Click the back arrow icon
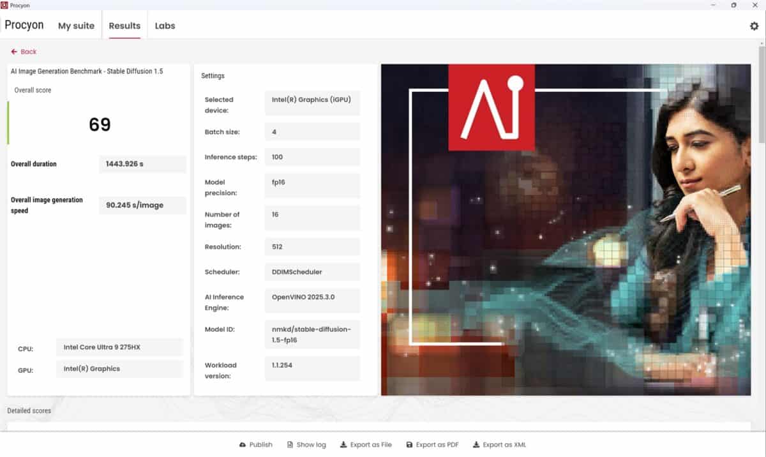The image size is (766, 457). pyautogui.click(x=14, y=52)
